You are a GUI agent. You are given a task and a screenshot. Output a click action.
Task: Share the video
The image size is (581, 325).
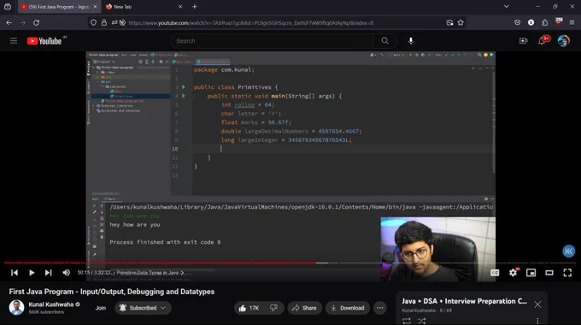point(304,308)
